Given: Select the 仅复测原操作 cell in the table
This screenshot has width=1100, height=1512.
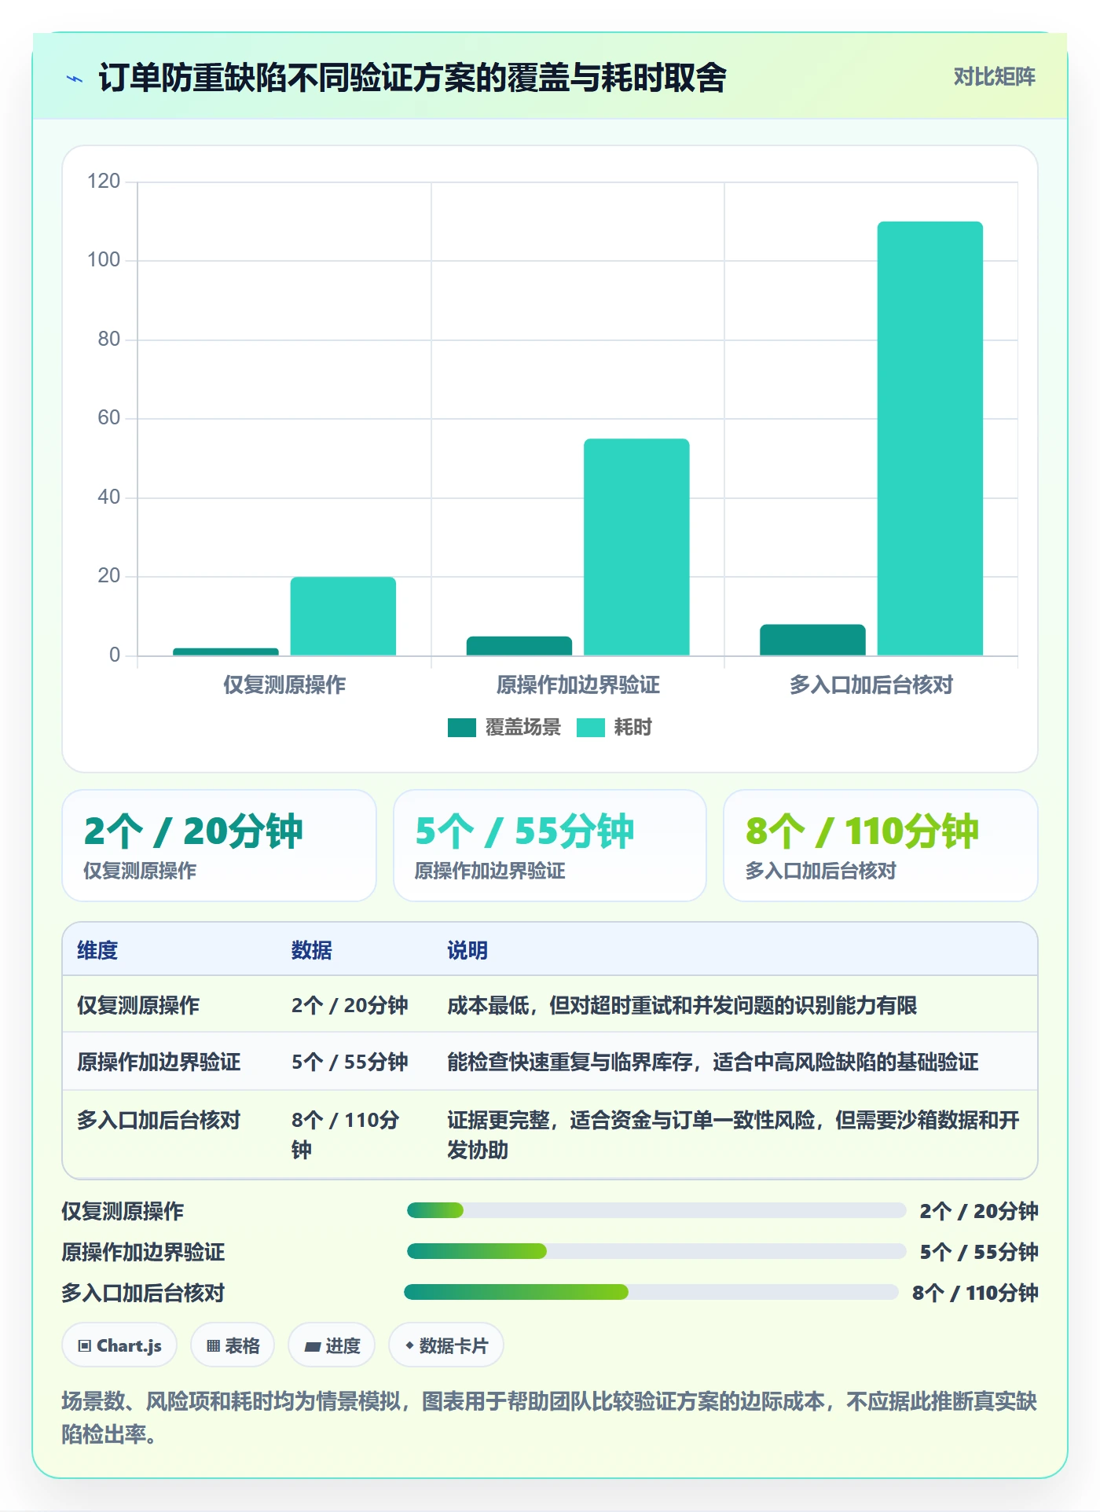Looking at the screenshot, I should coord(138,1005).
